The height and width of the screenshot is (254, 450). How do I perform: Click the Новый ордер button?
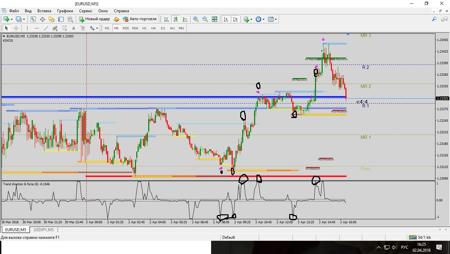[x=94, y=19]
